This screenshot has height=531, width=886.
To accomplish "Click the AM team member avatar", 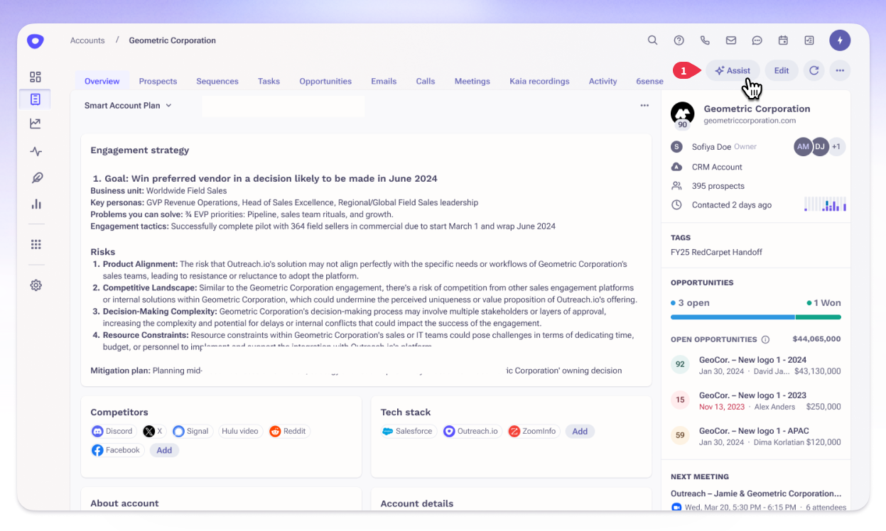I will point(803,147).
